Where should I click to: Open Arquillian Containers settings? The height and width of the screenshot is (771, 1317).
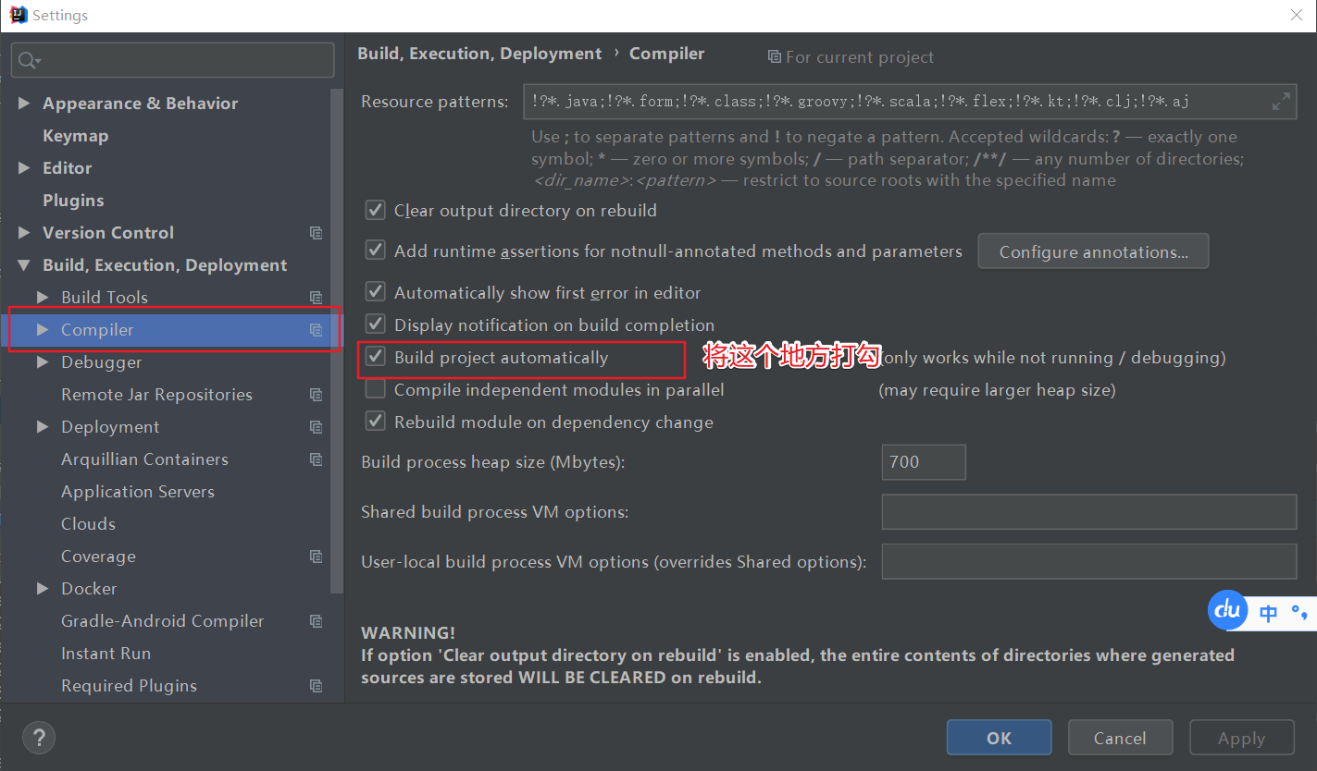coord(145,459)
